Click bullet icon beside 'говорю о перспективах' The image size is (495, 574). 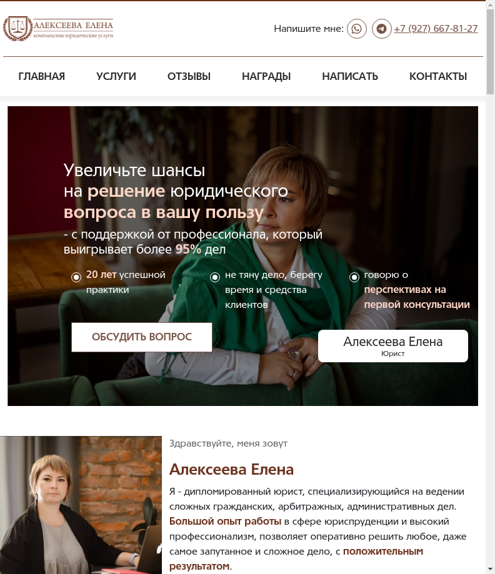click(354, 277)
